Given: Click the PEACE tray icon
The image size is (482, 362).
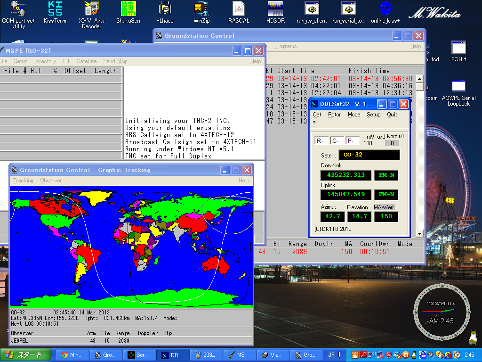Looking at the screenshot, I should (x=423, y=355).
